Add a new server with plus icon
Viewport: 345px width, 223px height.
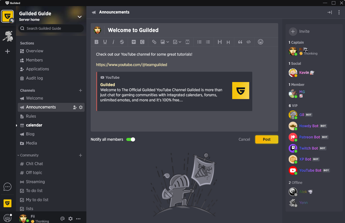[x=8, y=51]
